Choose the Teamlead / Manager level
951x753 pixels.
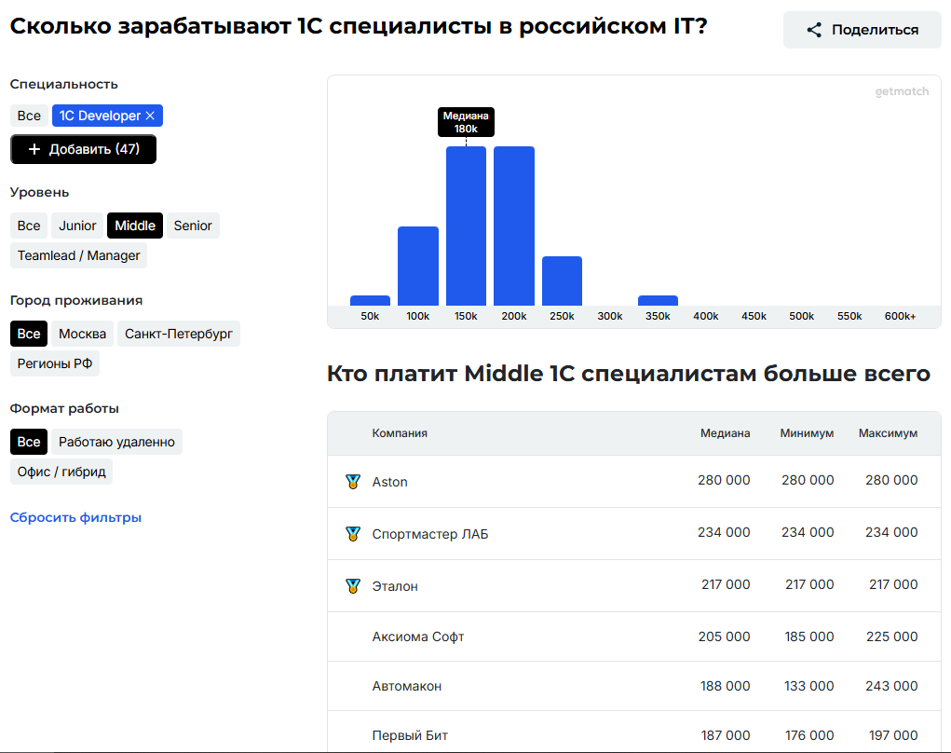[x=79, y=255]
